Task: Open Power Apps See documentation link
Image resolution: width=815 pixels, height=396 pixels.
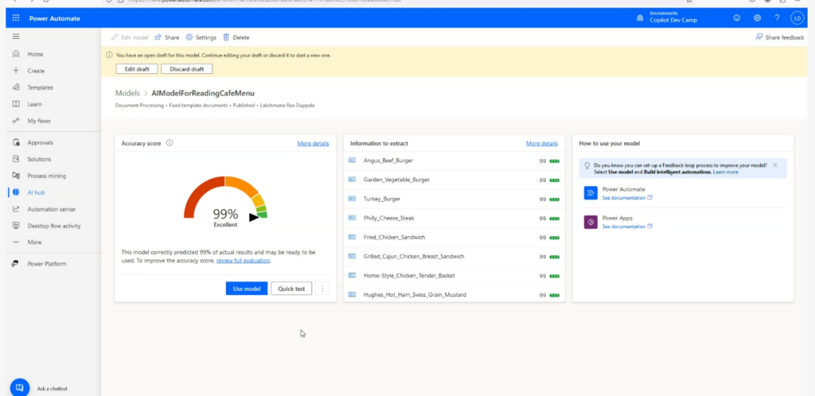Action: pyautogui.click(x=627, y=227)
